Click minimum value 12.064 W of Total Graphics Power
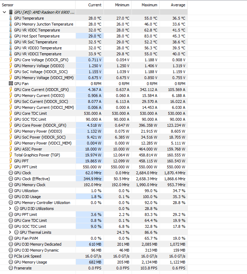 coord(121,155)
